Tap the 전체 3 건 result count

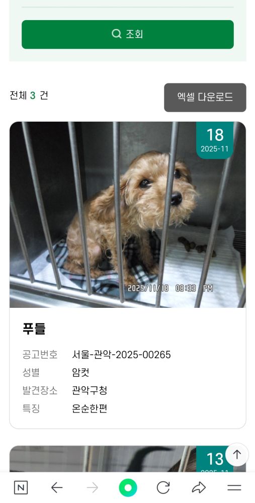pyautogui.click(x=29, y=95)
